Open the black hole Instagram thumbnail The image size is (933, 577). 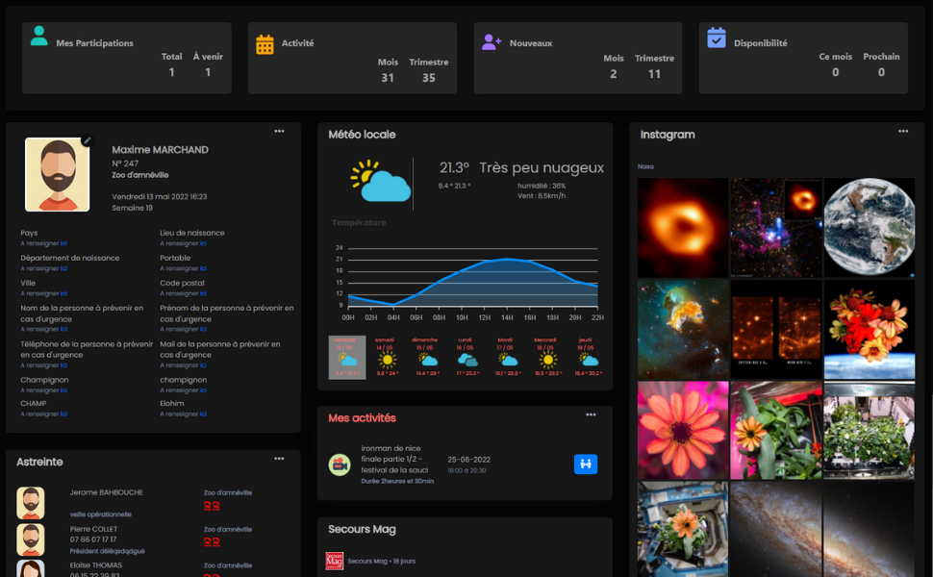(683, 227)
